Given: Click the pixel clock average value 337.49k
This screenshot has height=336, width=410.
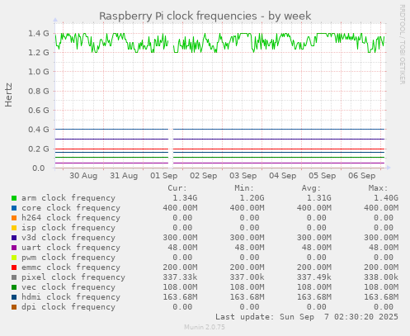Looking at the screenshot, I should (314, 277).
